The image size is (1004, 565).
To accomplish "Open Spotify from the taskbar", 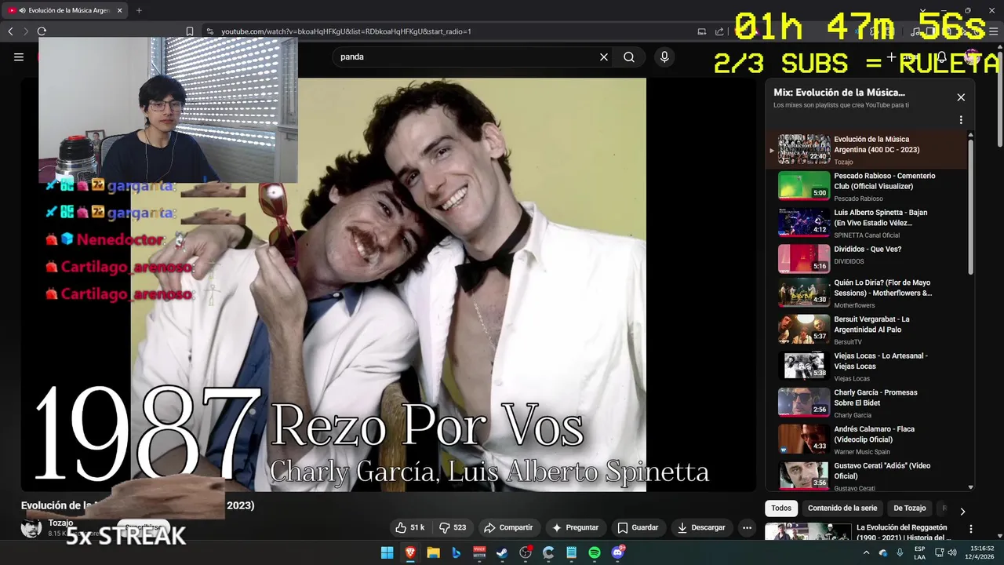I will [x=595, y=553].
